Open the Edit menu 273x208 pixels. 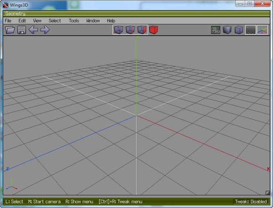[22, 20]
